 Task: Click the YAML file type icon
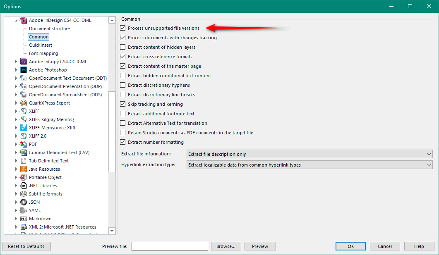[24, 210]
